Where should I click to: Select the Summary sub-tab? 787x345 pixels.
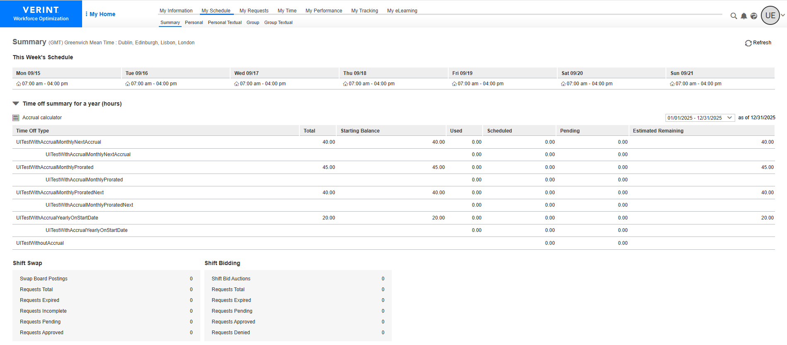pos(170,22)
